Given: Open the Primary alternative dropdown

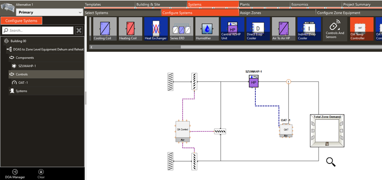Looking at the screenshot, I should (x=50, y=13).
